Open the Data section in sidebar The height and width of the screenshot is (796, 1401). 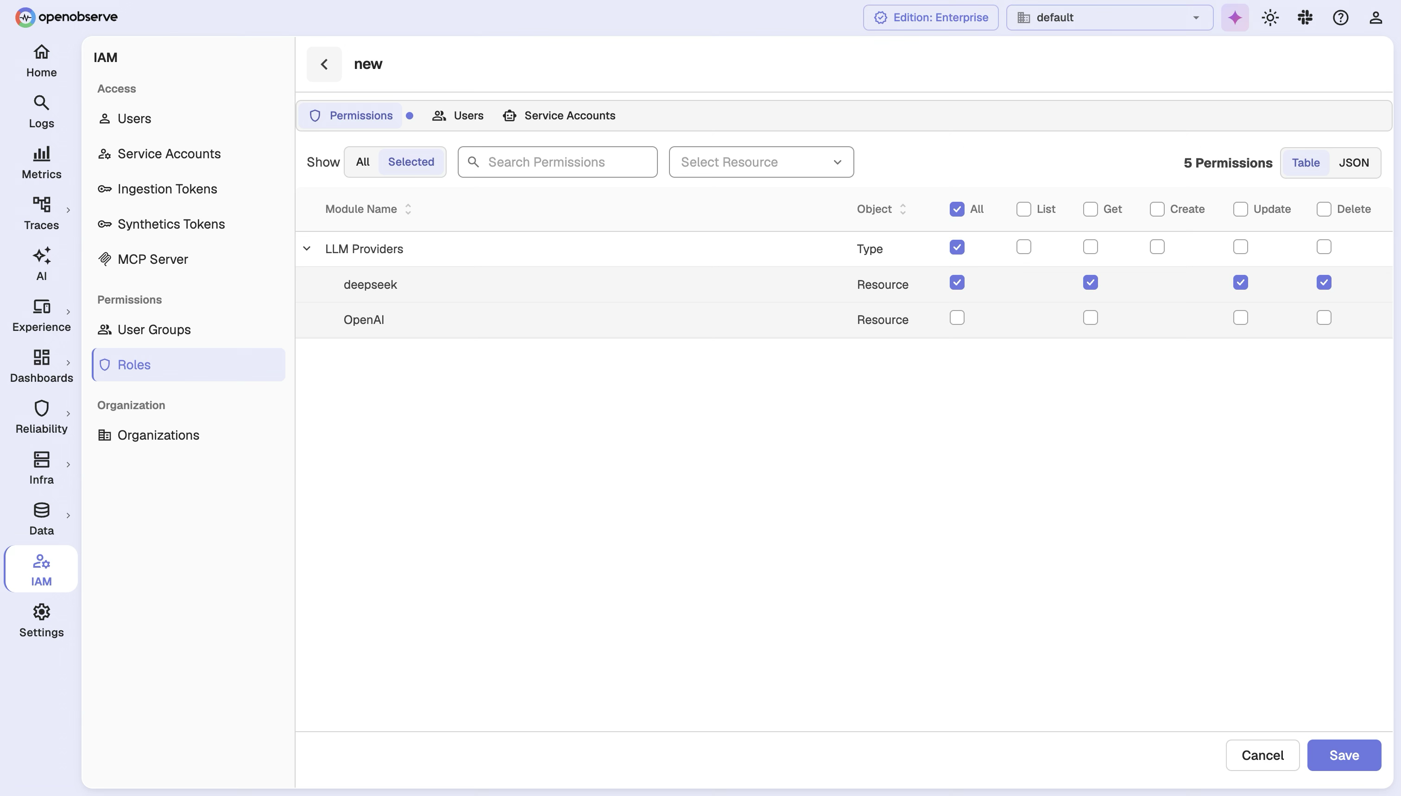[41, 519]
